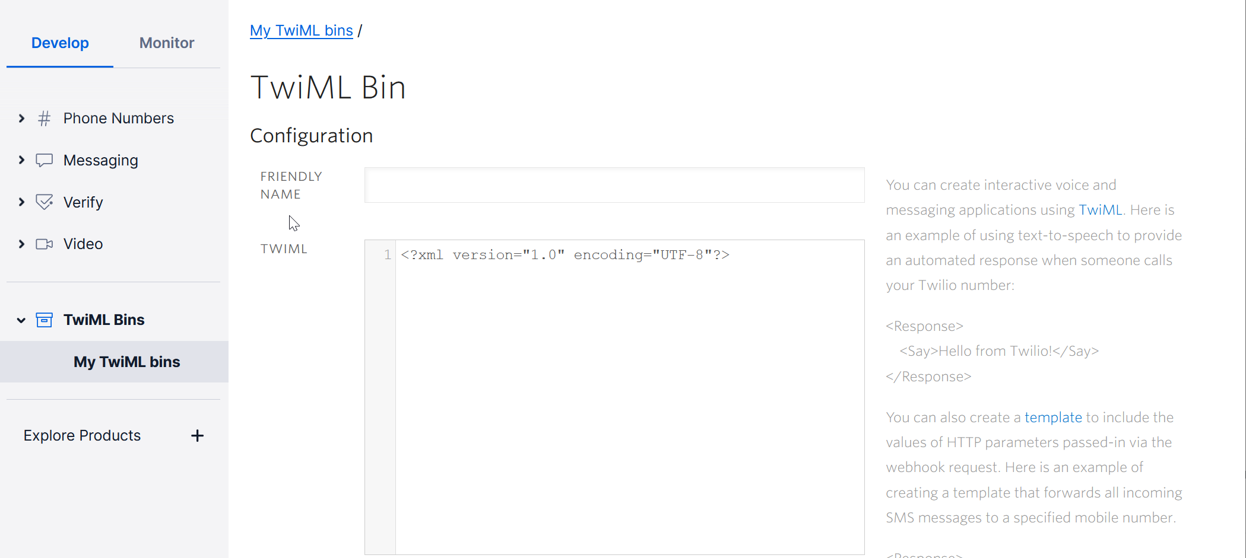Follow the TwiML documentation link

(x=1100, y=210)
